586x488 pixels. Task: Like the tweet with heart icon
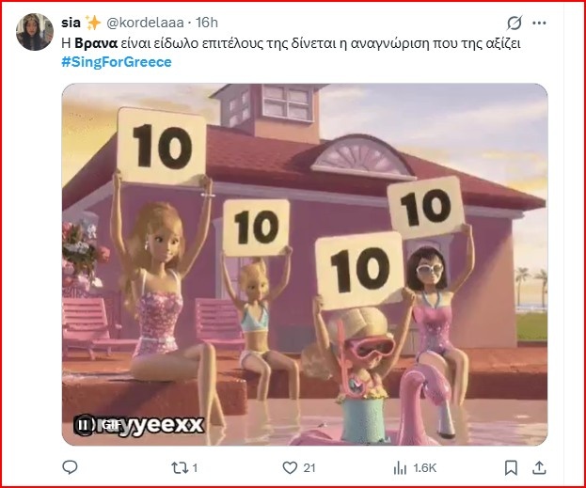[290, 468]
